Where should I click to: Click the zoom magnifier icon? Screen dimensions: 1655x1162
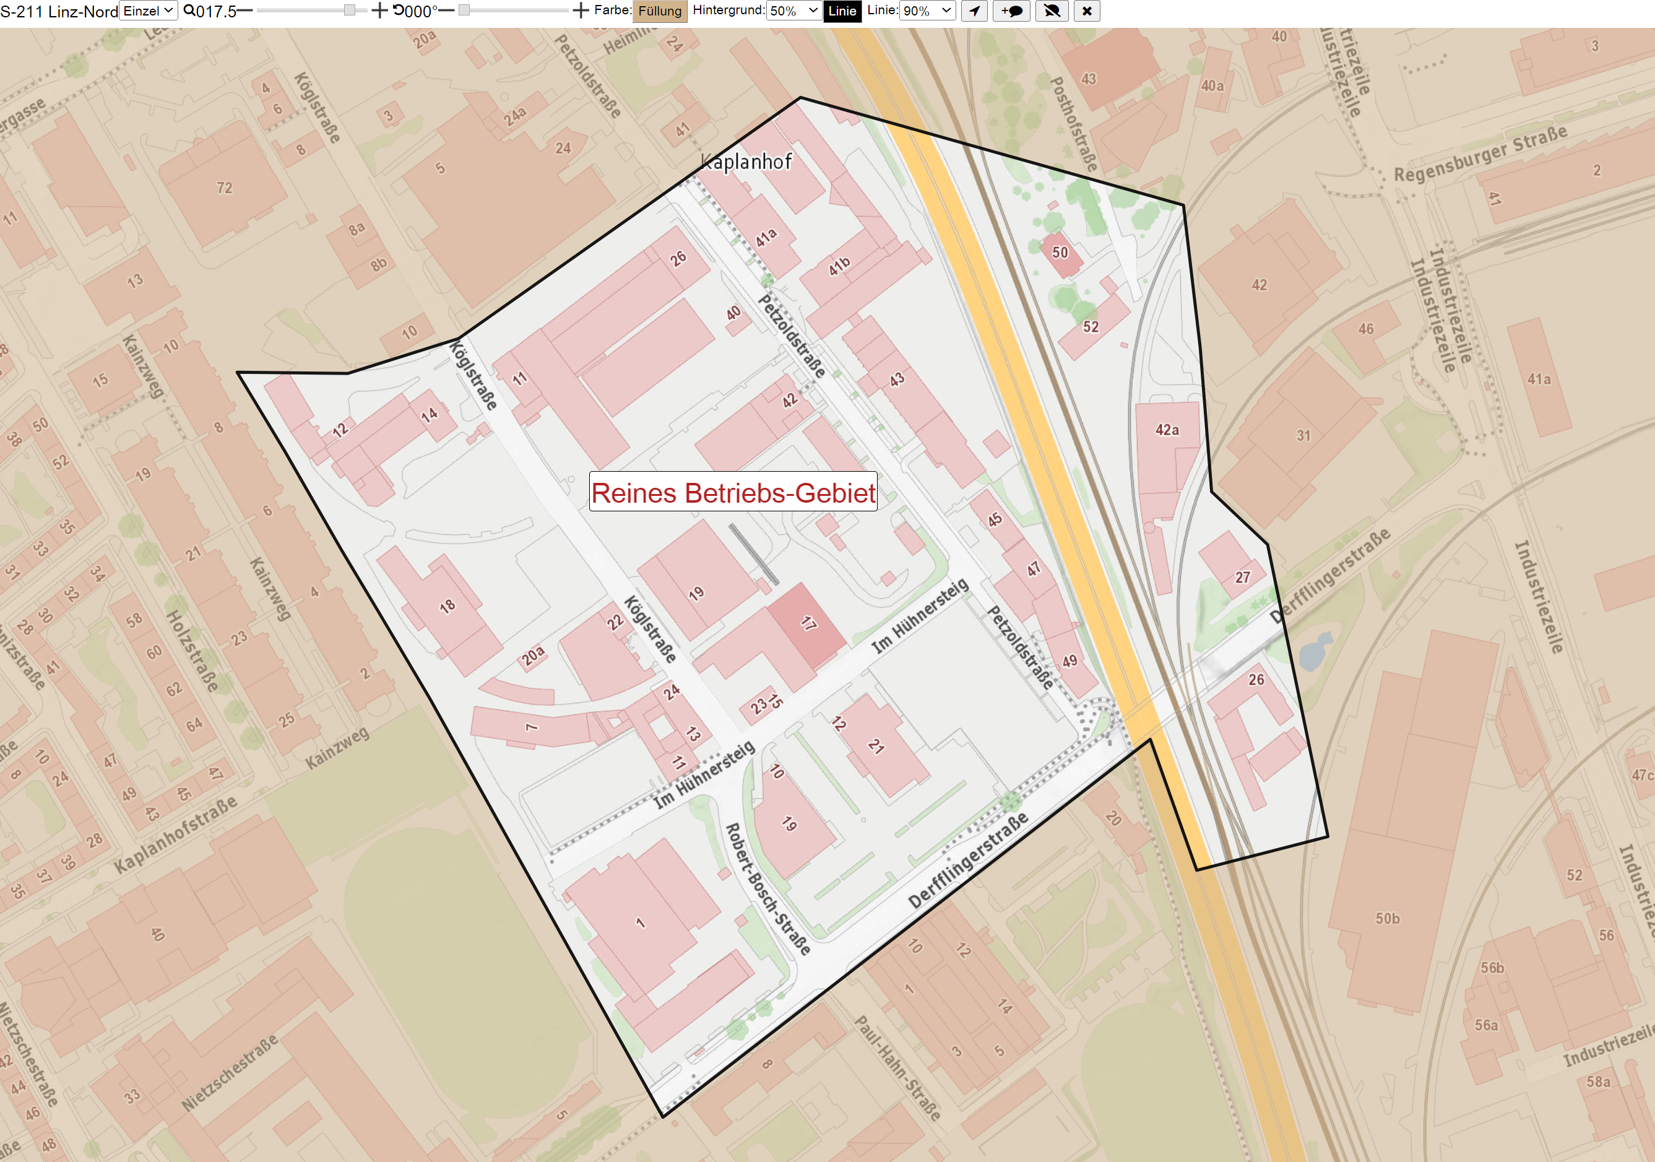[x=189, y=11]
